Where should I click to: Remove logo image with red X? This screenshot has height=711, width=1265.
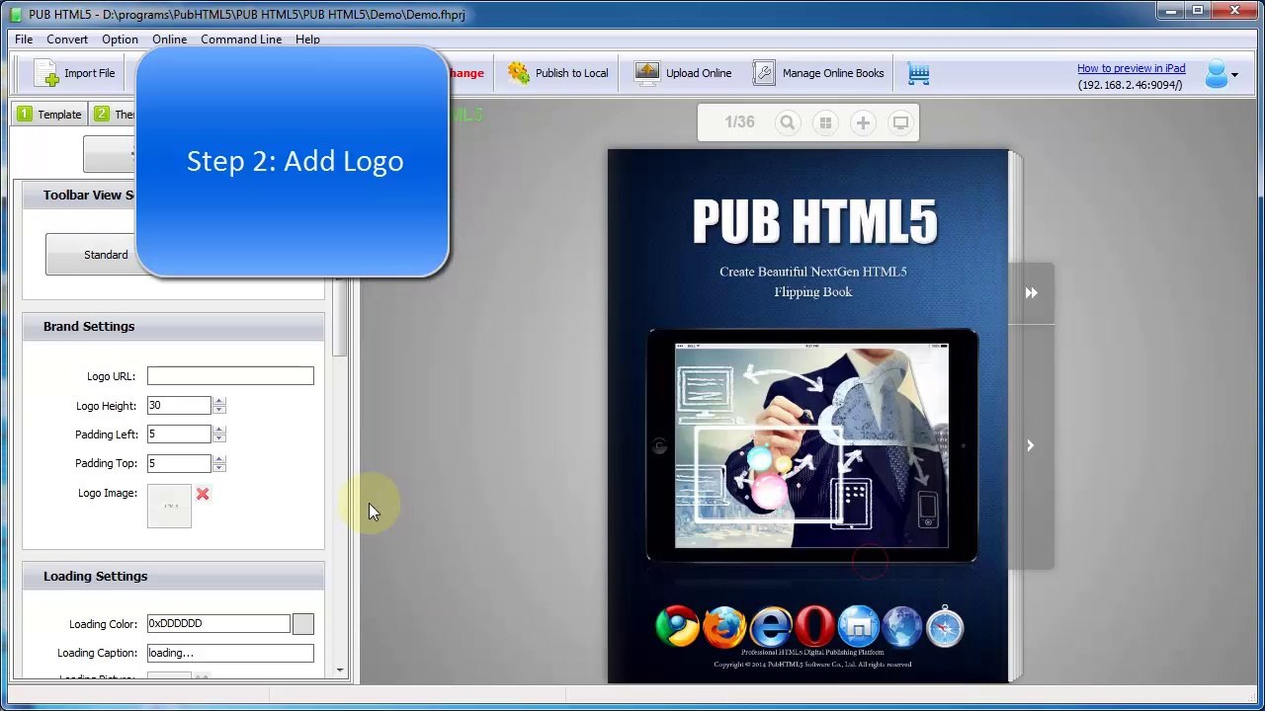203,494
